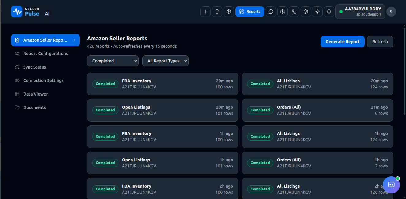406x199 pixels.
Task: Open the bar chart analytics icon
Action: (205, 12)
